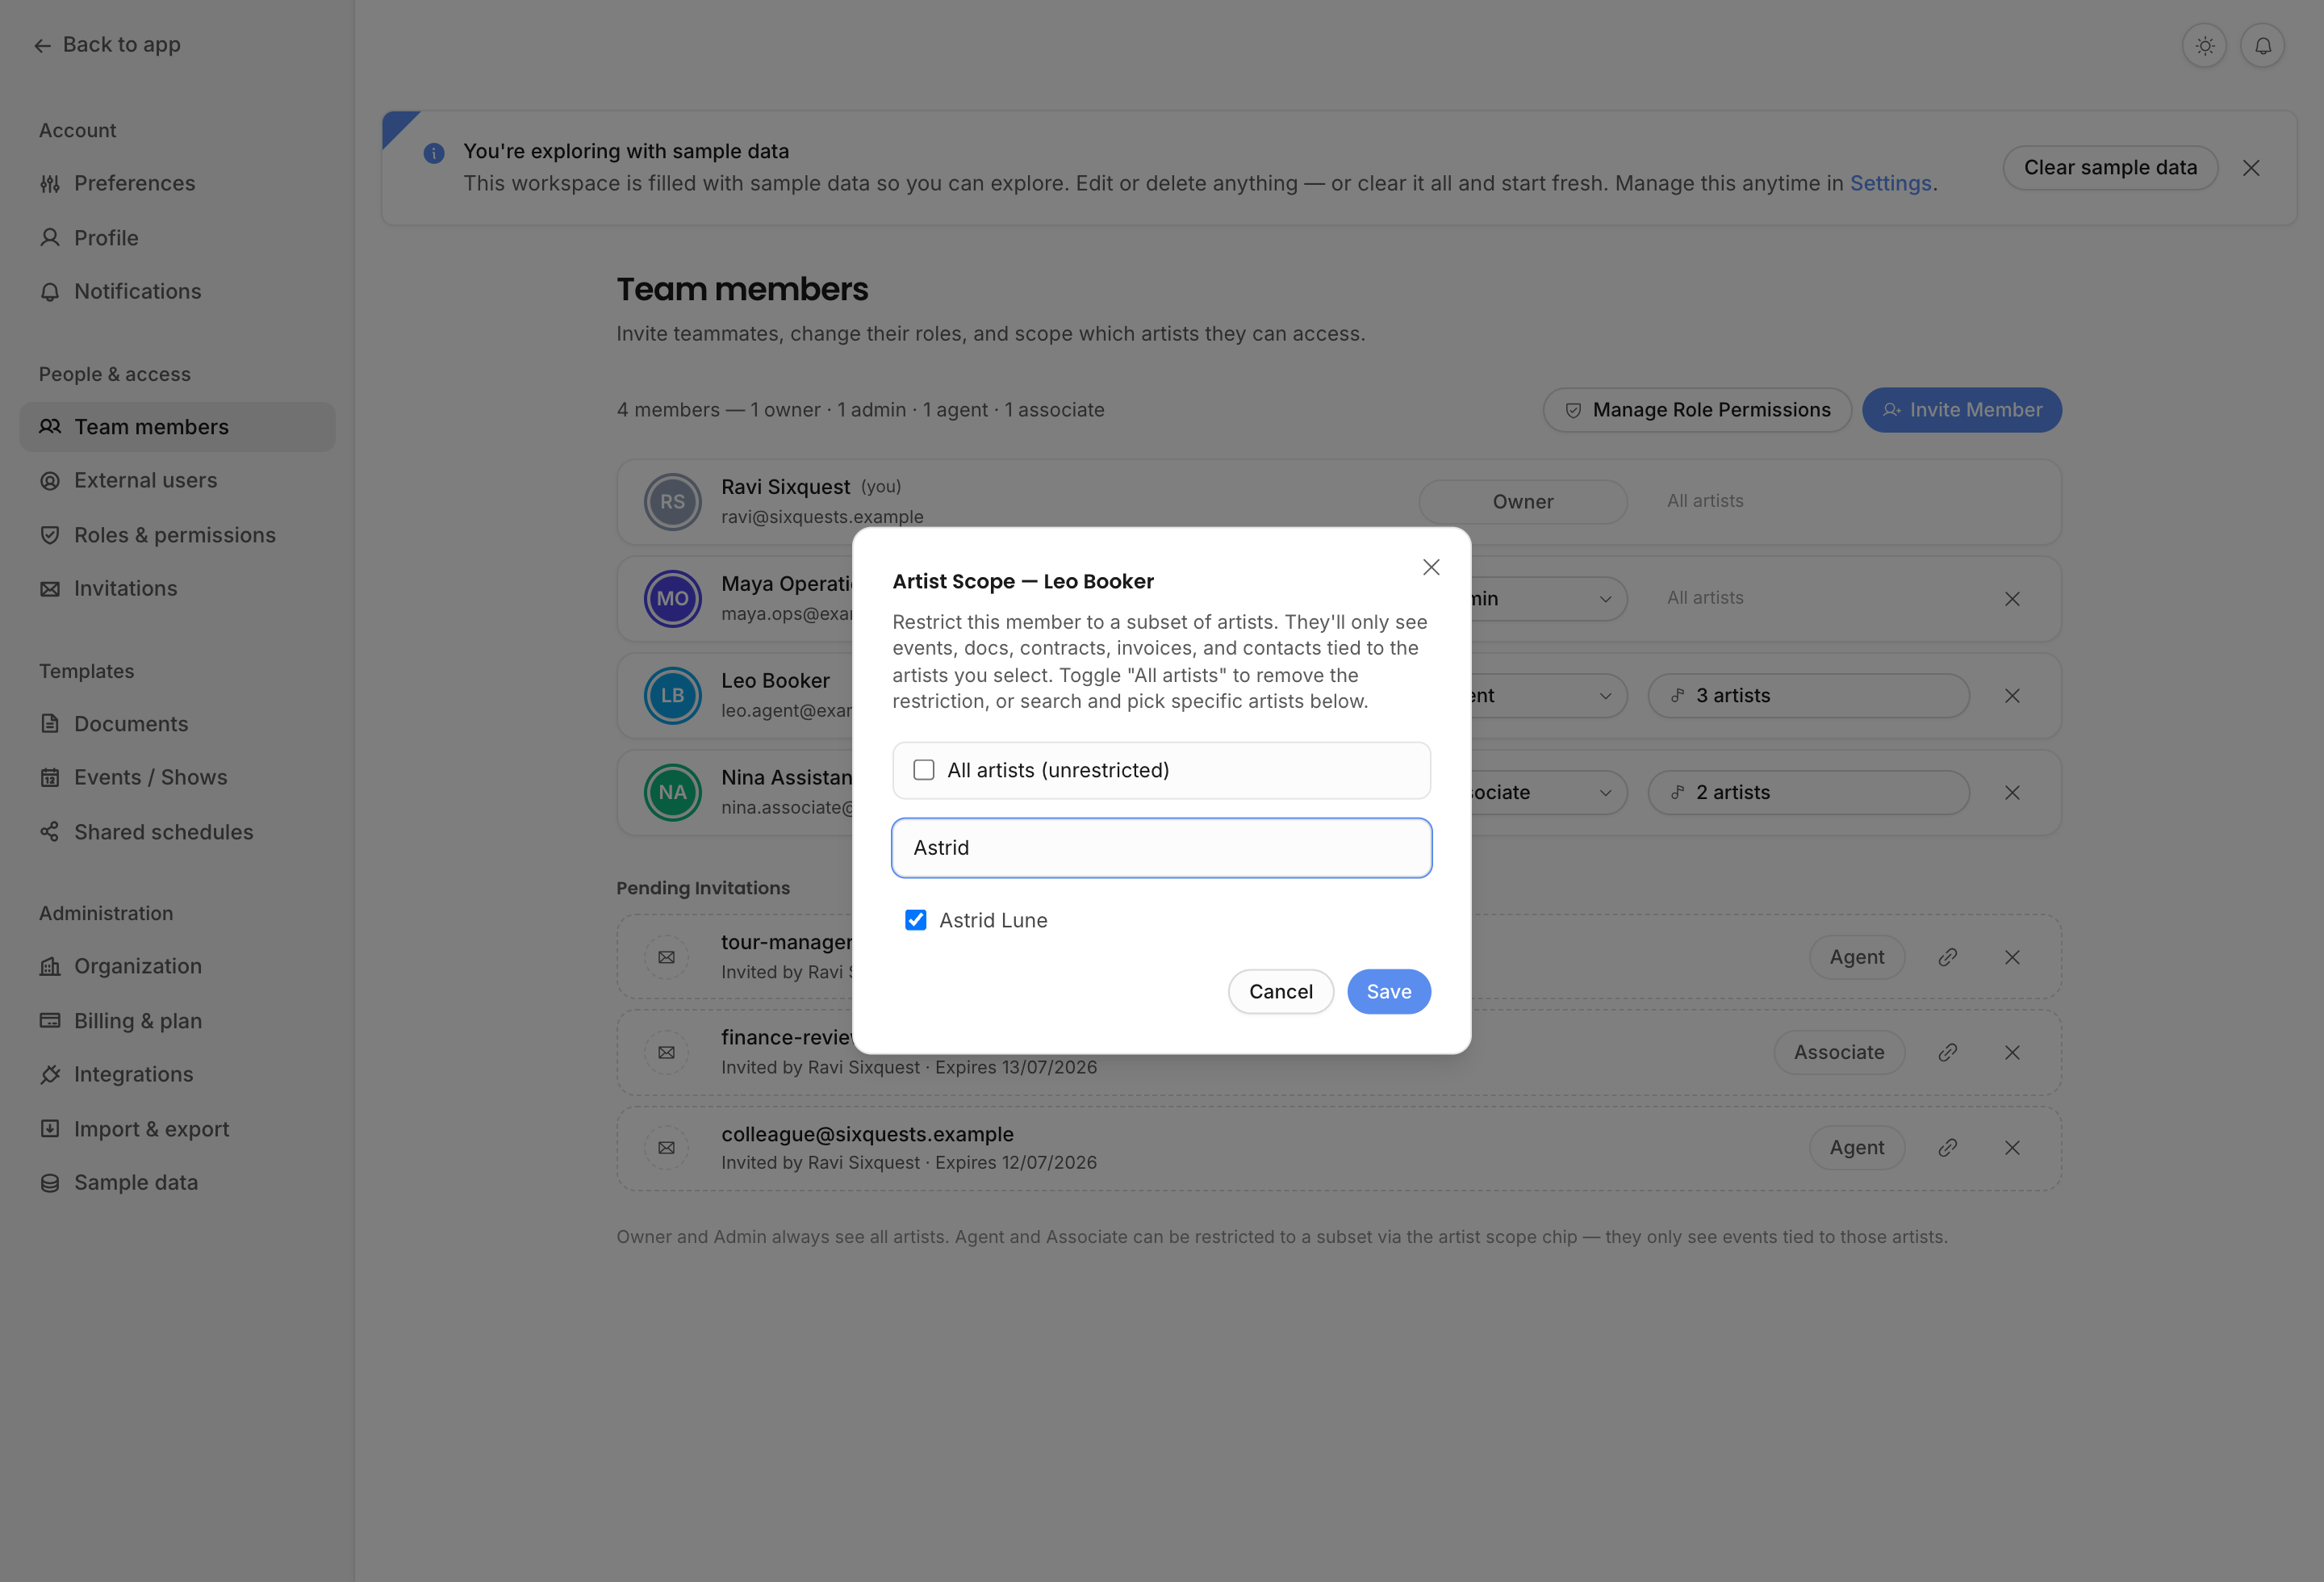Click the envelope icon for finance-review invitation

[x=666, y=1052]
